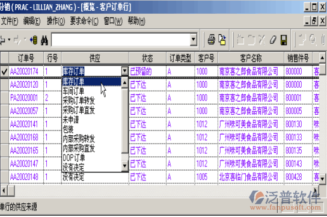Open the toolbar combo box dropdown arrow
Viewport: 327px width, 217px height.
[x=194, y=40]
